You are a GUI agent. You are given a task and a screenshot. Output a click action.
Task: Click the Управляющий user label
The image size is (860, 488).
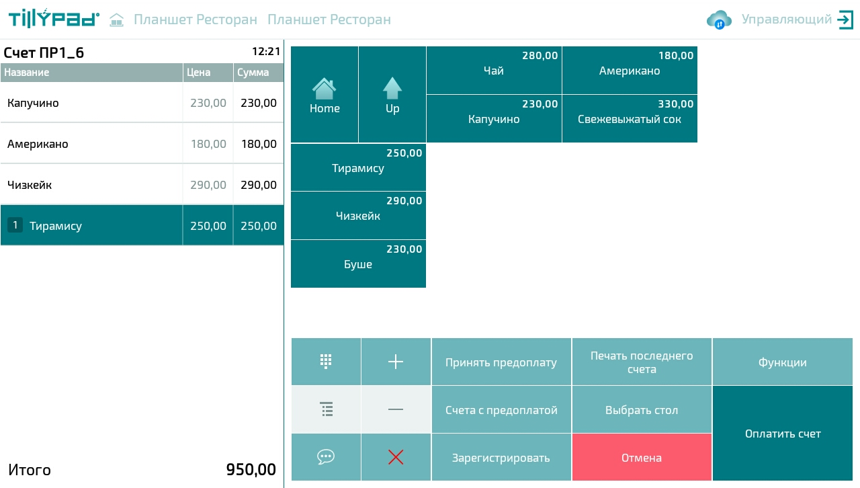click(x=787, y=19)
